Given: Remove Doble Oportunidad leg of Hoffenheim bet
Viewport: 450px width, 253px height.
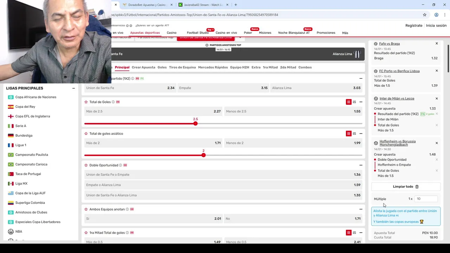Looking at the screenshot, I should [437, 160].
